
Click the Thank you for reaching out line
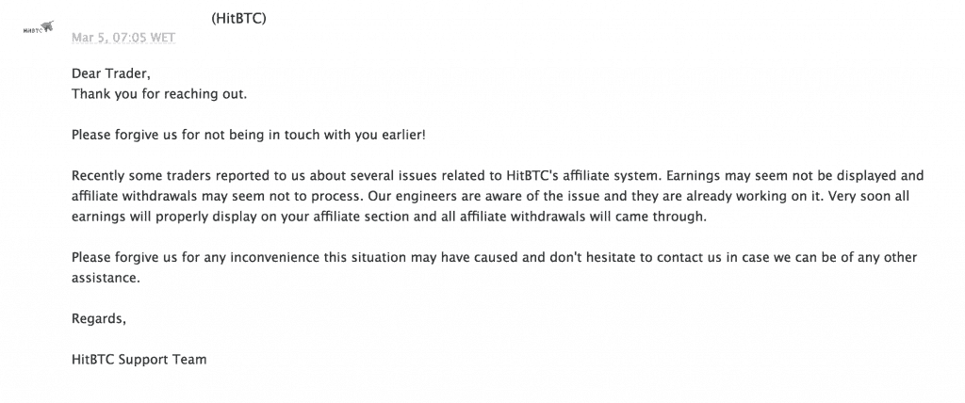click(x=159, y=94)
